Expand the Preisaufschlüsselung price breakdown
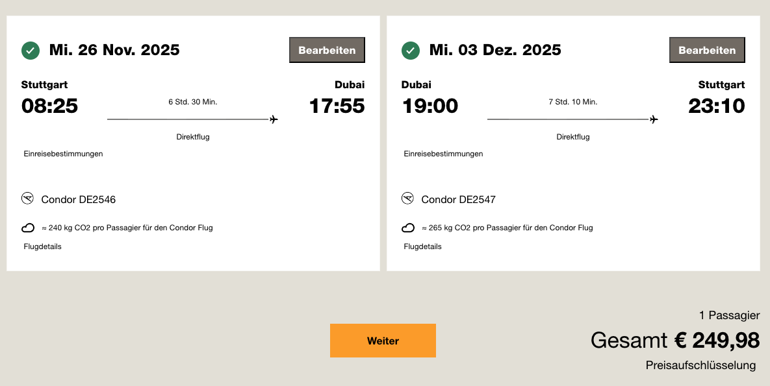 coord(700,365)
